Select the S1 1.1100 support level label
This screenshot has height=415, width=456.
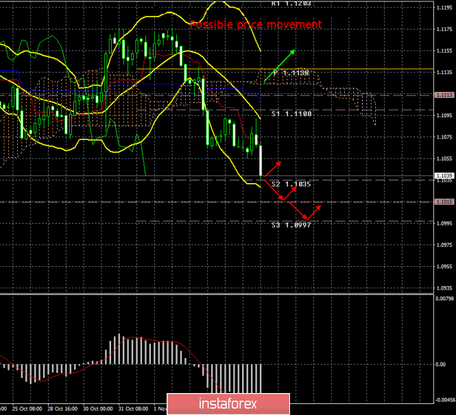coord(291,114)
